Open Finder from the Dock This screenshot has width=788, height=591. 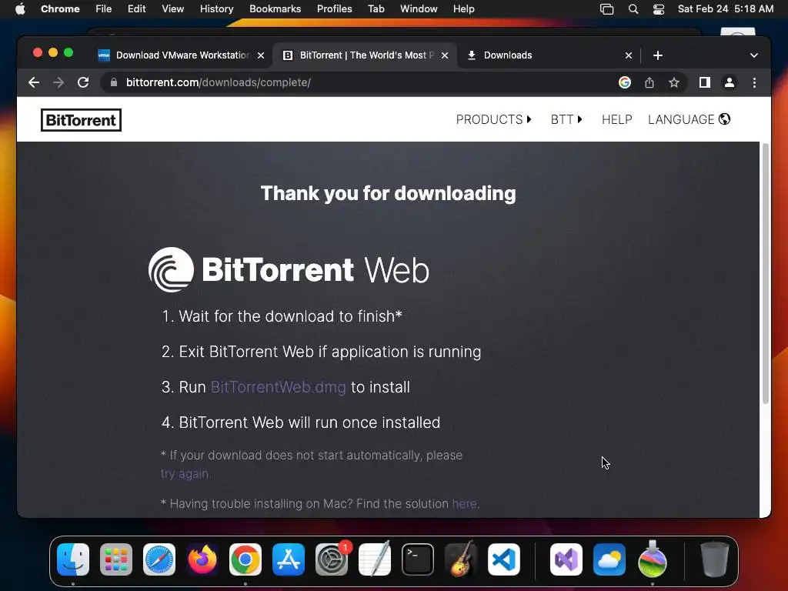pyautogui.click(x=73, y=559)
